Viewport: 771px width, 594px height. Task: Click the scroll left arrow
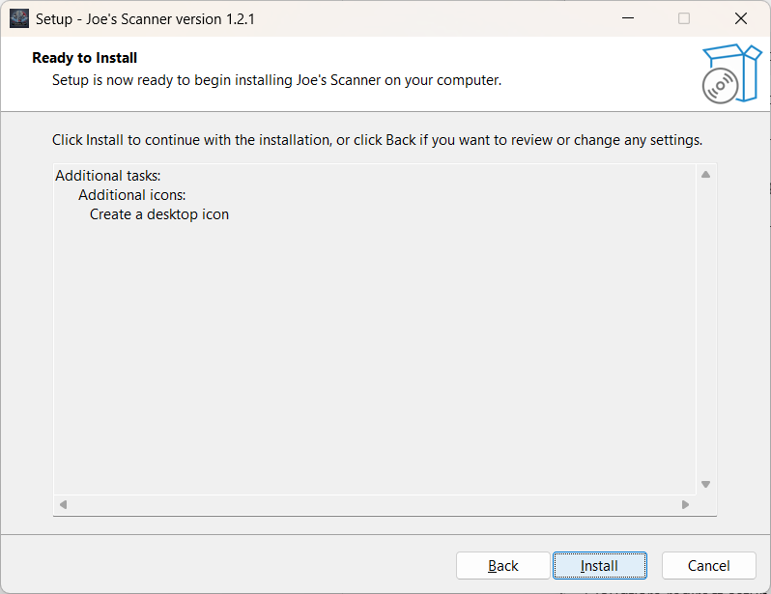[64, 504]
